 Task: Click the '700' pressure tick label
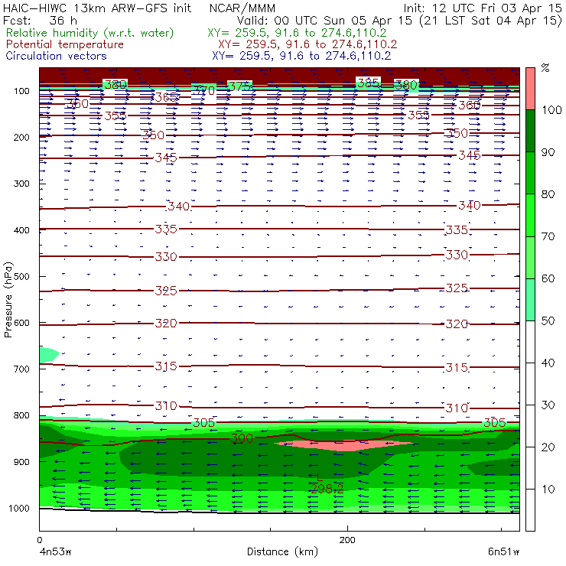21,369
